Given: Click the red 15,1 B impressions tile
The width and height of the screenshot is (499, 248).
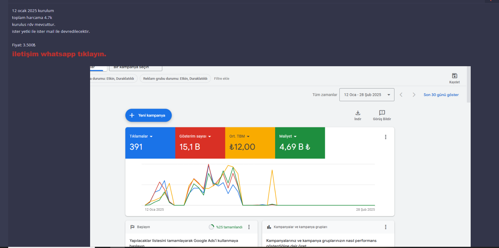Looking at the screenshot, I should point(200,143).
